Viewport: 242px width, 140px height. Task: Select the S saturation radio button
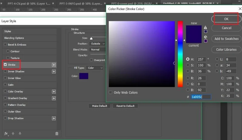point(188,65)
